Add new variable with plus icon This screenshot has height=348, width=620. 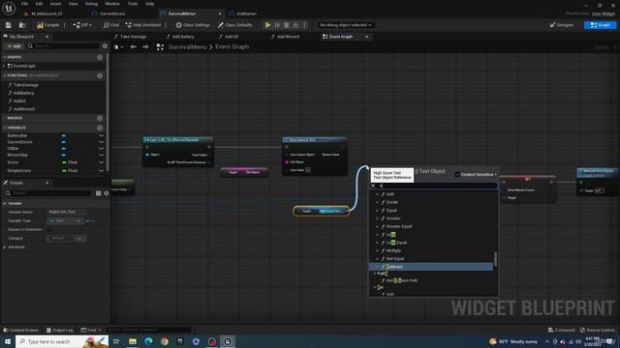pyautogui.click(x=100, y=128)
